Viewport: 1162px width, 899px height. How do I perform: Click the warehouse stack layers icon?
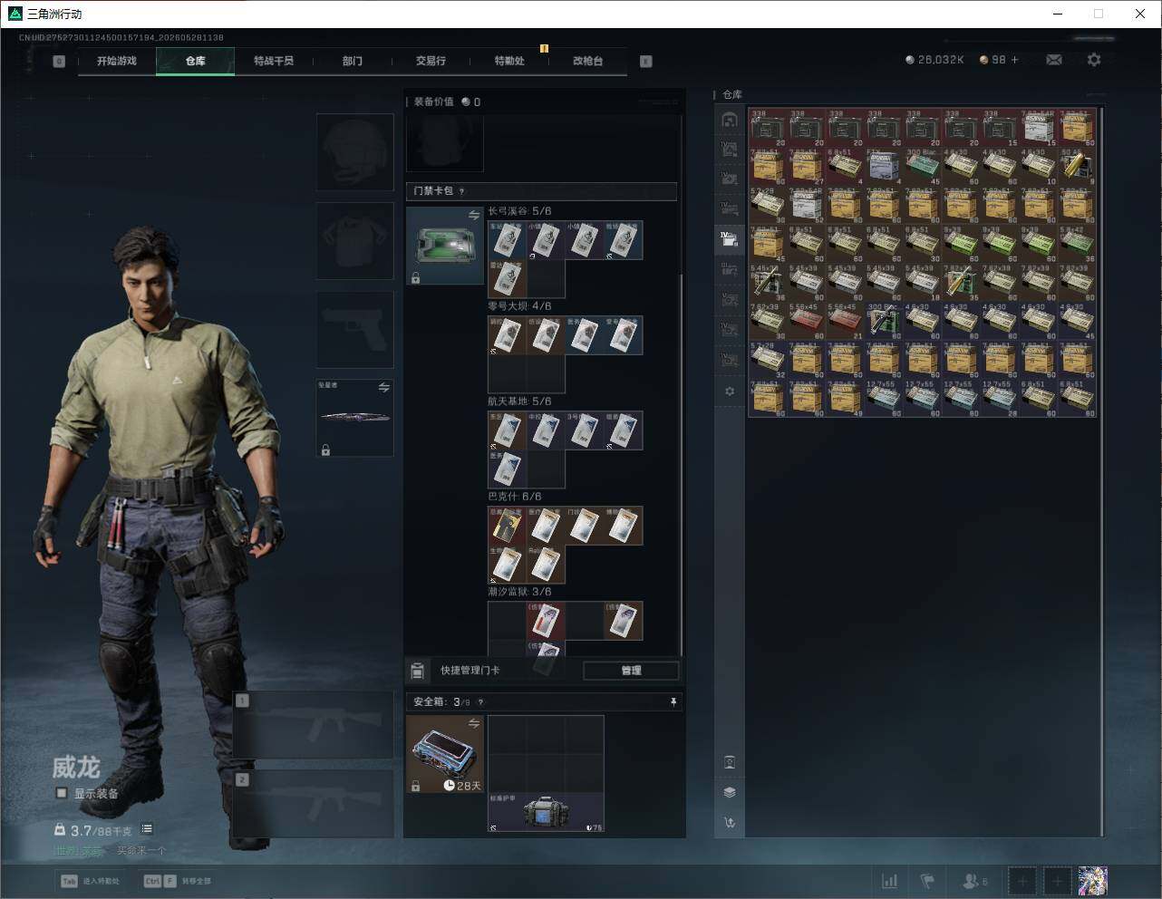coord(730,792)
